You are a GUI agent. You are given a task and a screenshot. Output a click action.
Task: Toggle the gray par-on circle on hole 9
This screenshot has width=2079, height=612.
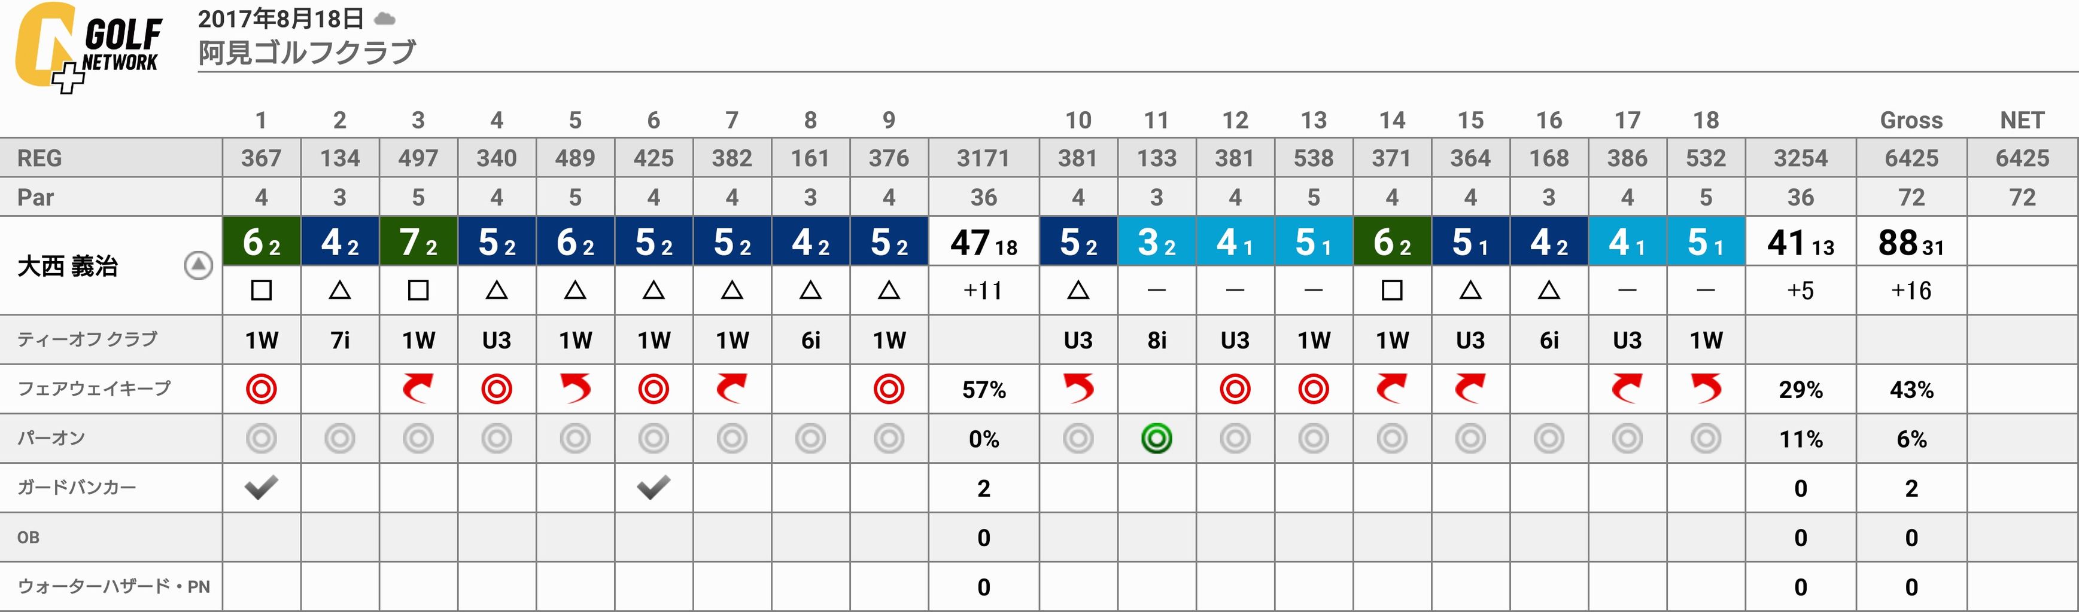(889, 439)
